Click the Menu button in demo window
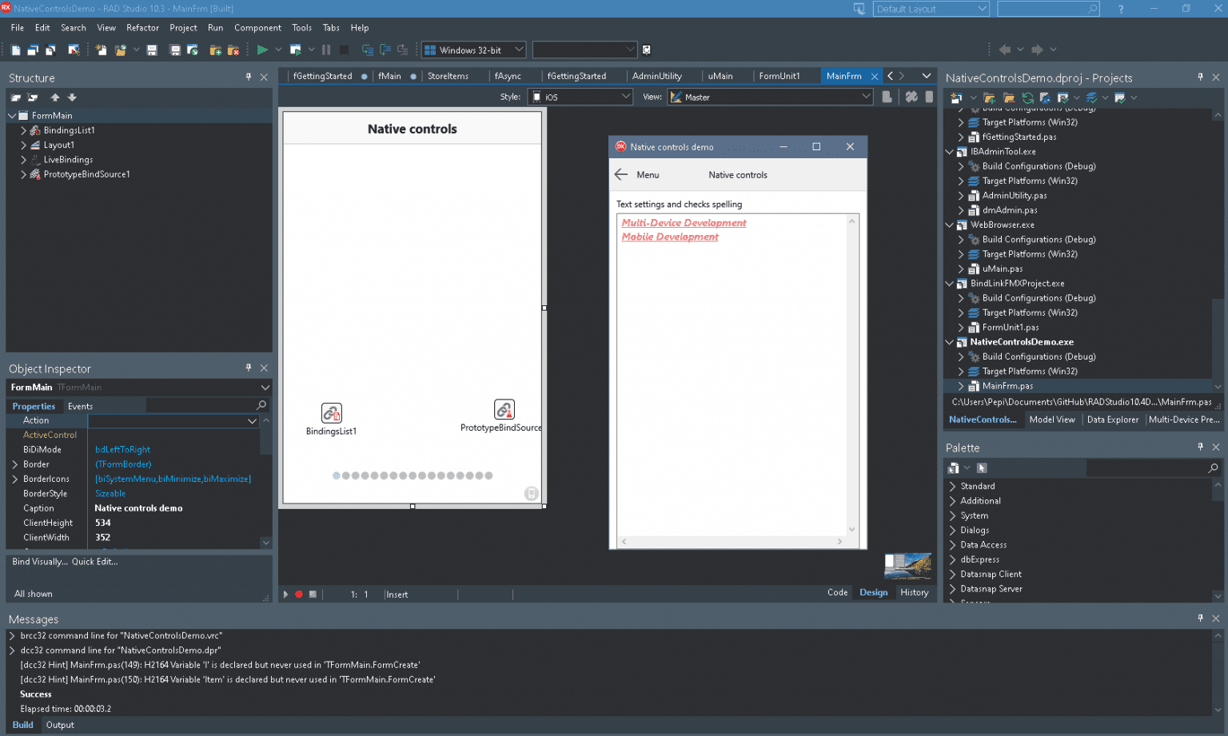Screen dimensions: 1228x736 [x=648, y=175]
